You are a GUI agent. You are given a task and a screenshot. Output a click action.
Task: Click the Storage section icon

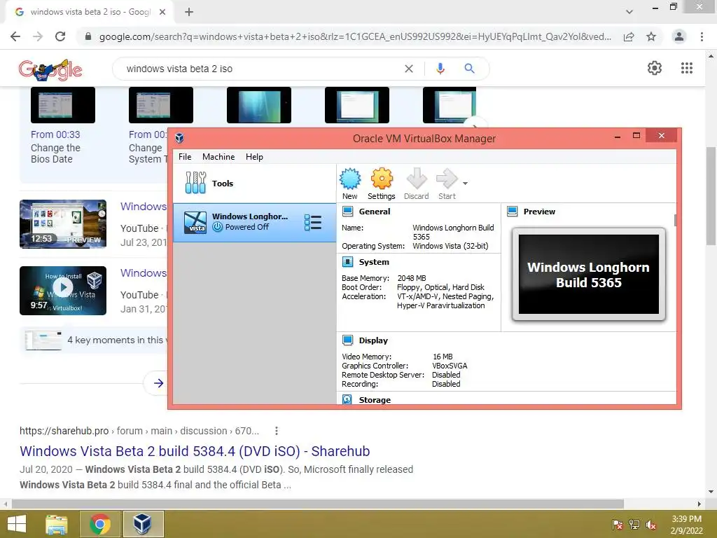pos(347,399)
